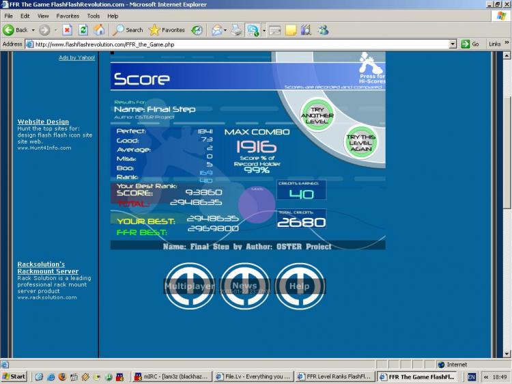Viewport: 512px width, 384px height.
Task: Open the Tools menu
Action: pyautogui.click(x=94, y=16)
